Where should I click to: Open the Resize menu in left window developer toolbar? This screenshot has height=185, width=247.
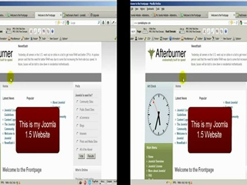(34, 39)
